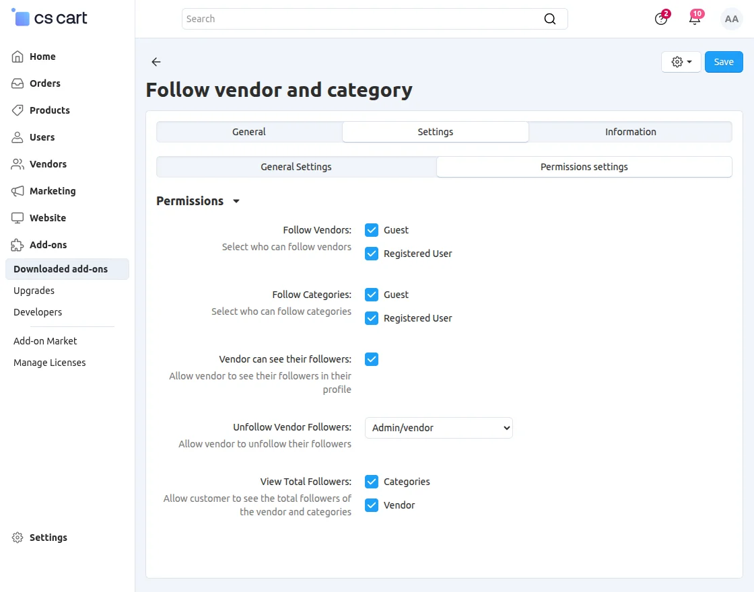Click the Vendor can see their followers: label
Screen dimensions: 754x592
(285, 359)
